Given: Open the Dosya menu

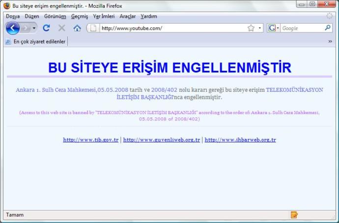Looking at the screenshot, I should 13,16.
